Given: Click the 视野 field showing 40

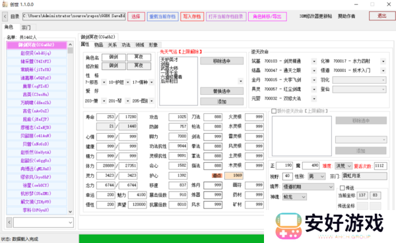Looking at the screenshot, I should click(287, 176).
